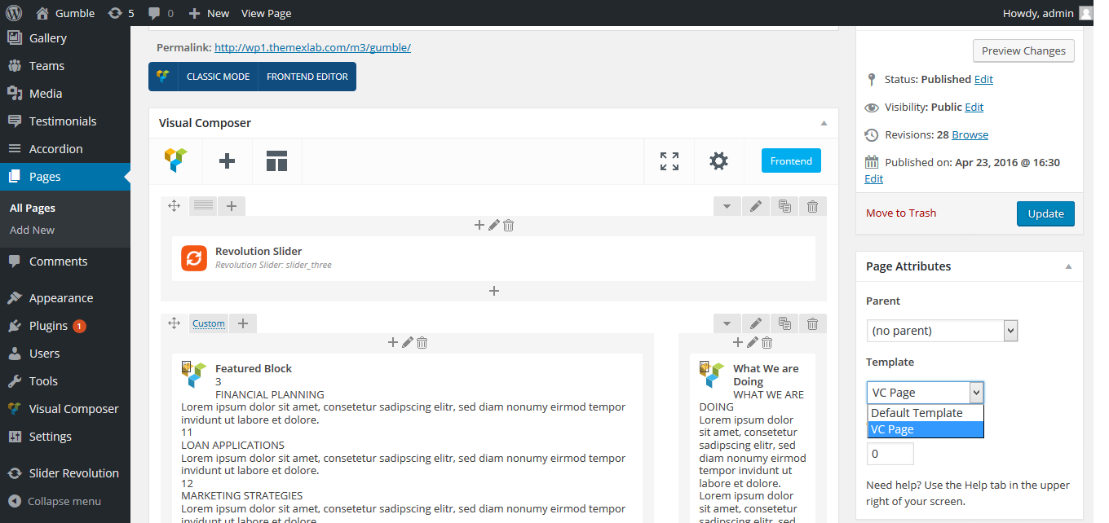Click the Revolution Slider element icon

[194, 258]
